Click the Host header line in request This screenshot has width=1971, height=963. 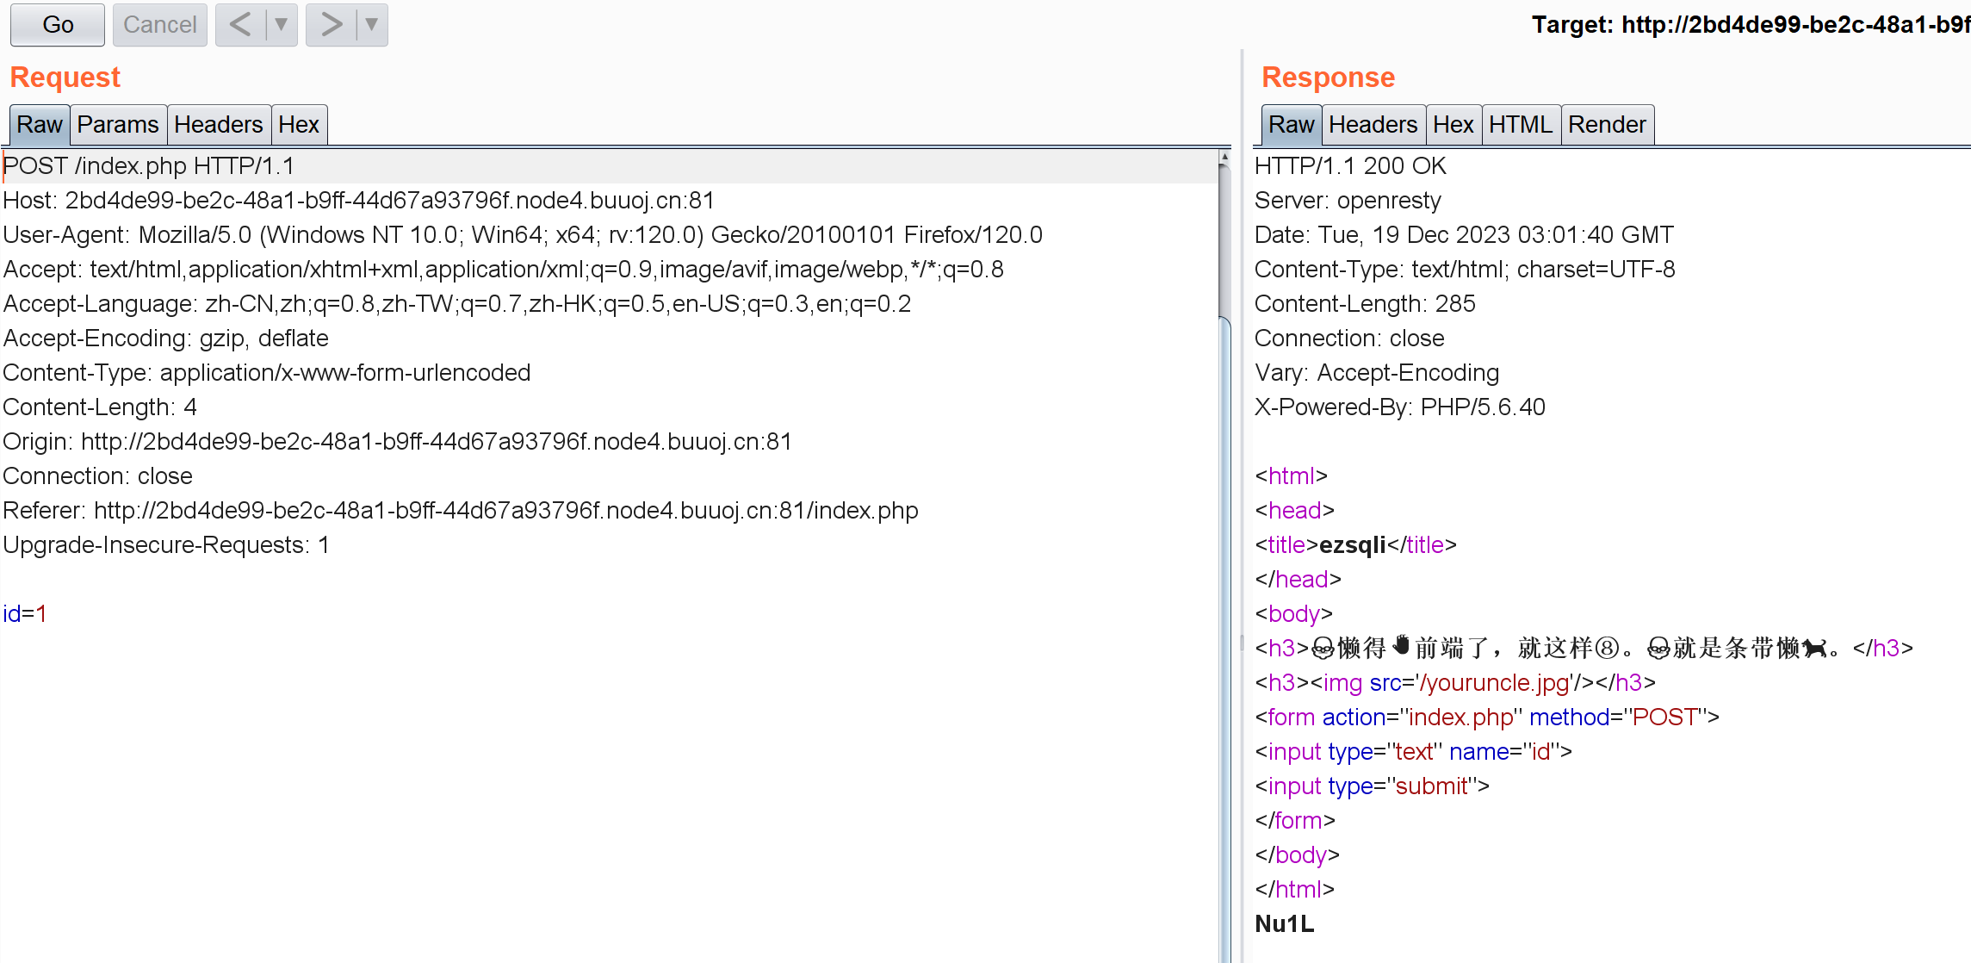point(358,200)
